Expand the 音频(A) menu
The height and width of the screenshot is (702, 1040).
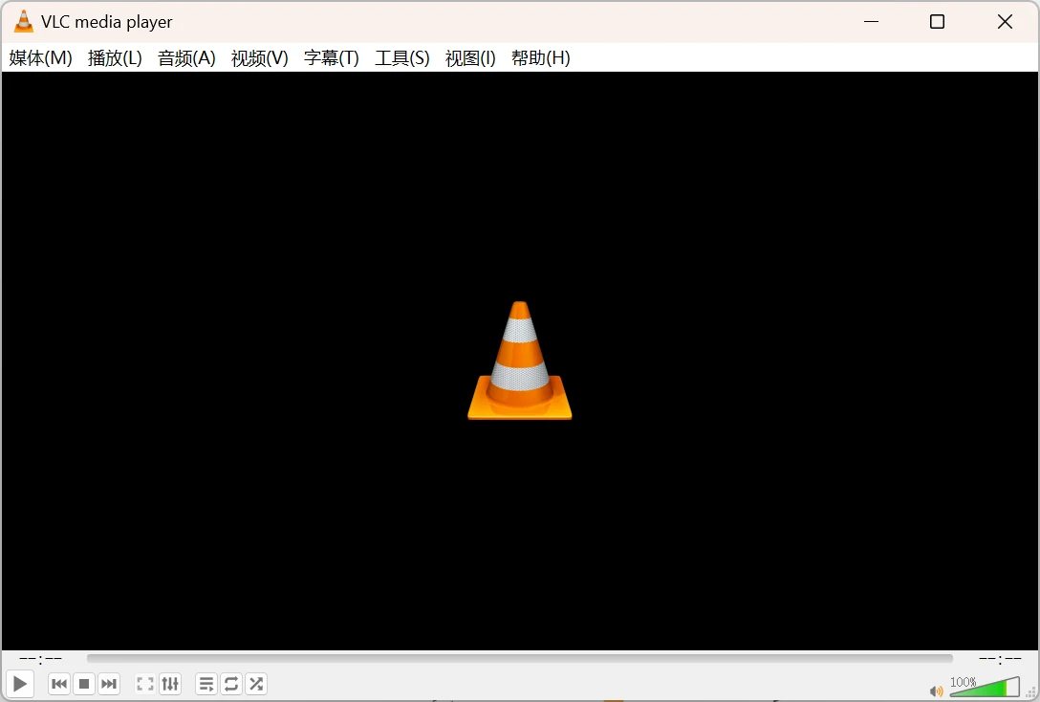[x=186, y=58]
